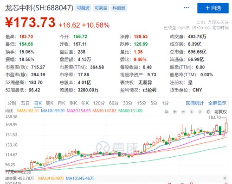Switch to 60分 interval tab
The height and width of the screenshot is (184, 232).
(114, 103)
